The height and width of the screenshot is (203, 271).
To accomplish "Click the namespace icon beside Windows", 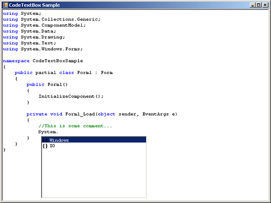I will (x=45, y=140).
